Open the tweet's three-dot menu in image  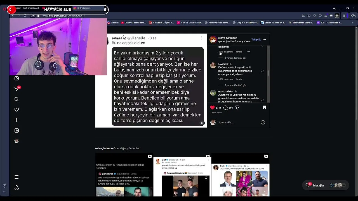[202, 38]
